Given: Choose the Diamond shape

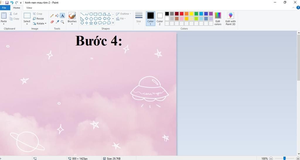Looking at the screenshot, I should click(x=87, y=18).
